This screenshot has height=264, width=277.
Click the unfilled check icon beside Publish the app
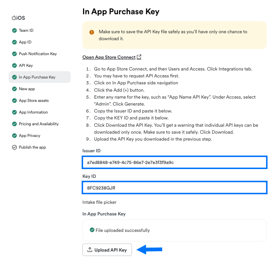[14, 147]
